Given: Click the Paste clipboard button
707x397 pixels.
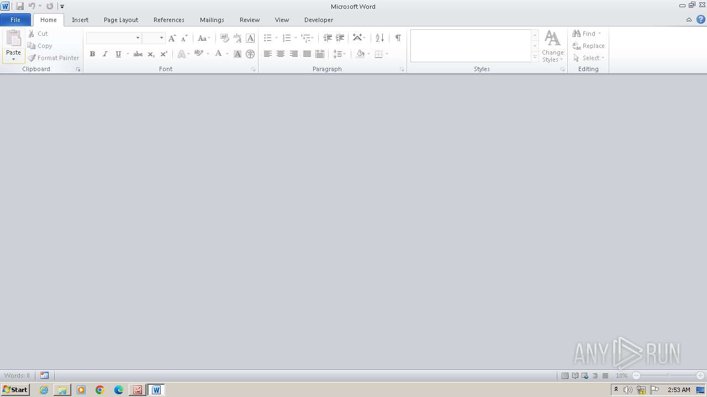Looking at the screenshot, I should [13, 46].
